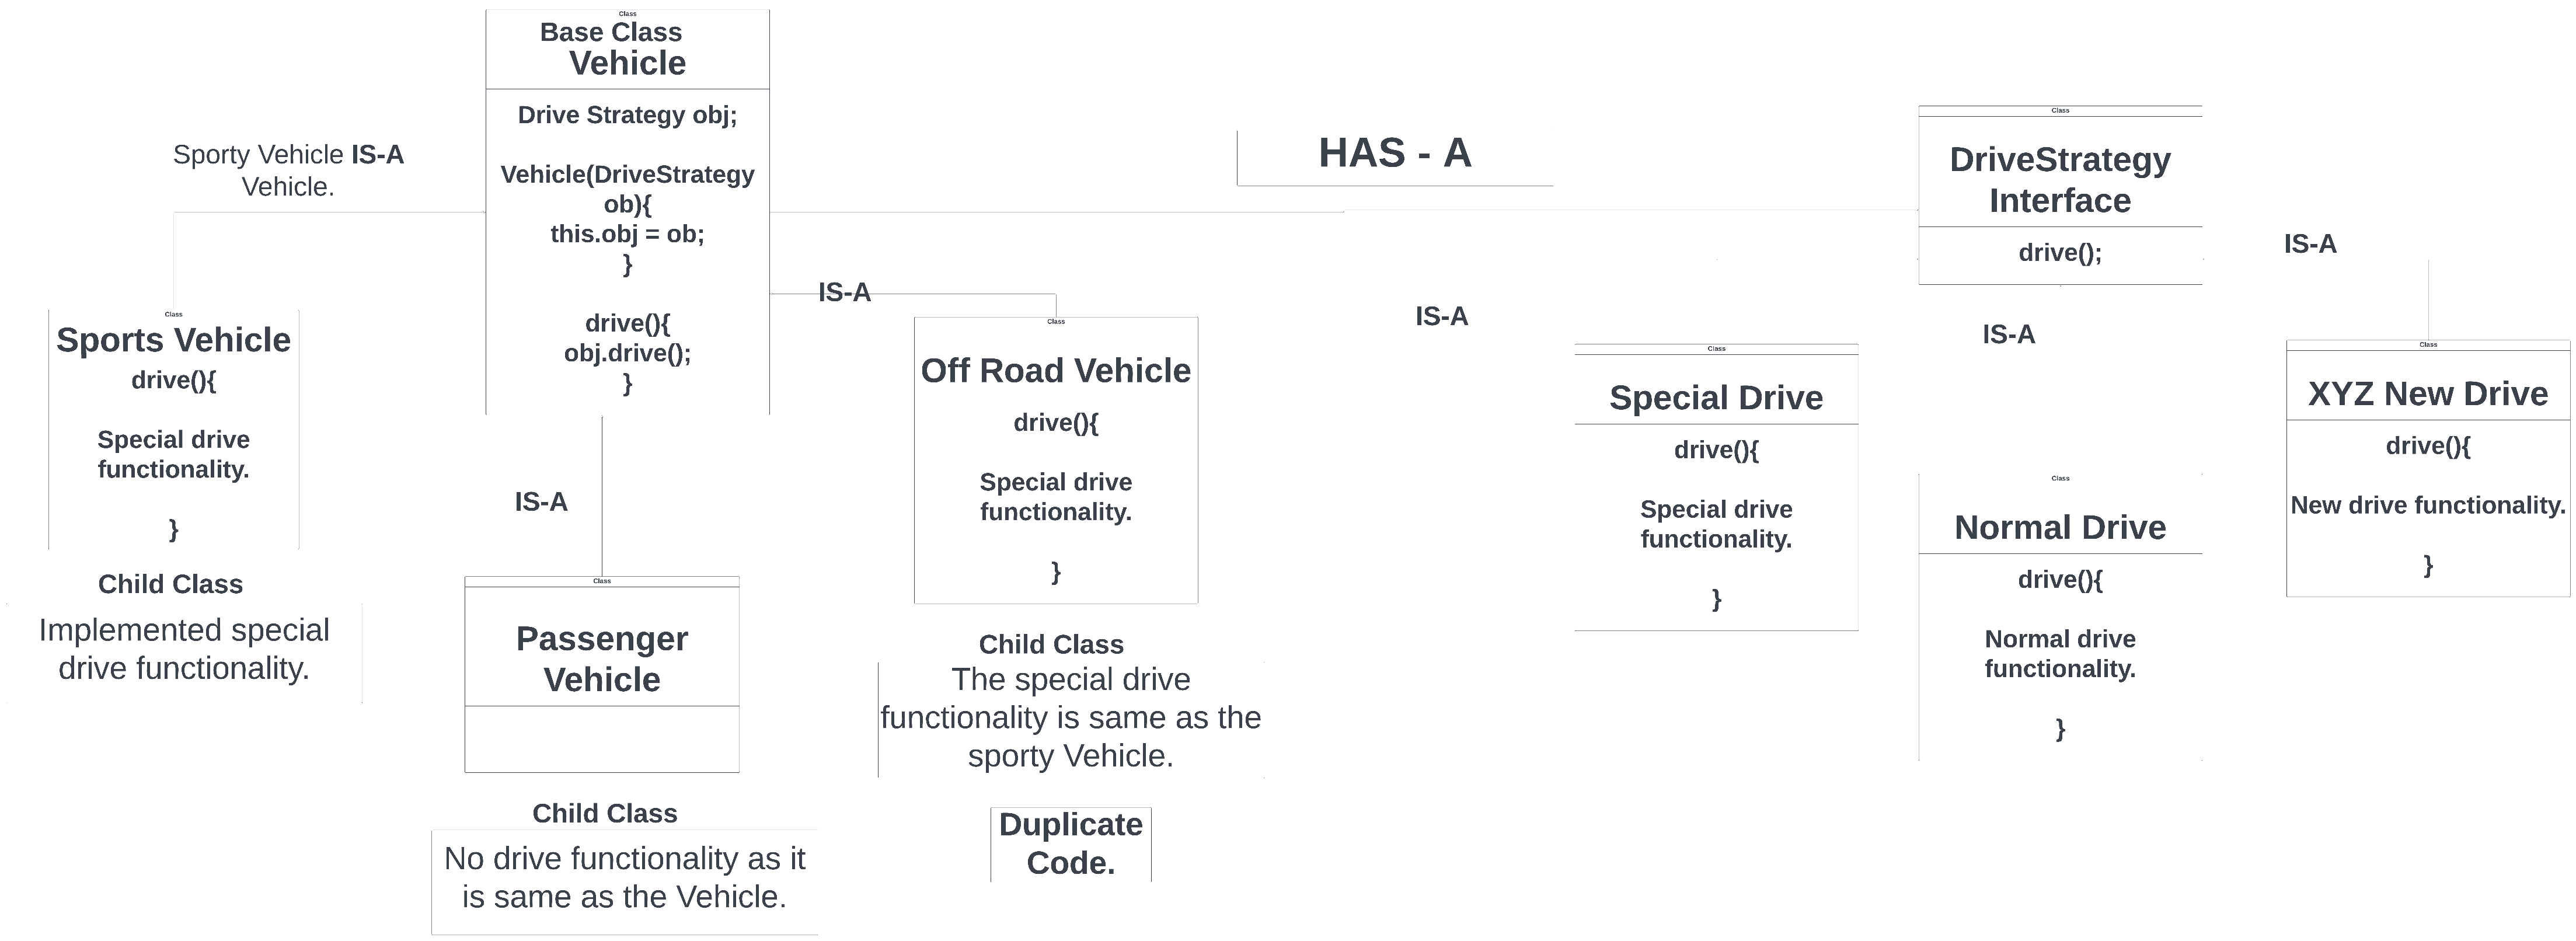Viewport: 2576px width, 941px height.
Task: Select the Special Drive class title
Action: (1716, 398)
